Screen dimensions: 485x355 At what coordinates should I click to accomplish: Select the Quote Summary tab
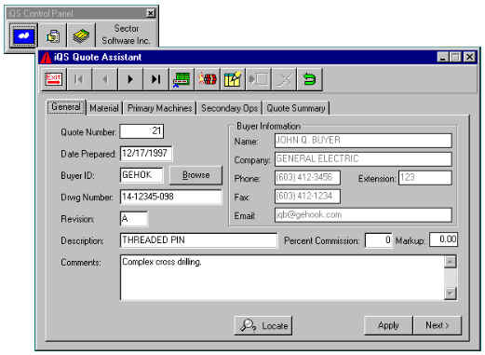tap(296, 108)
